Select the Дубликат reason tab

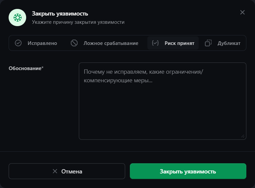coord(223,43)
